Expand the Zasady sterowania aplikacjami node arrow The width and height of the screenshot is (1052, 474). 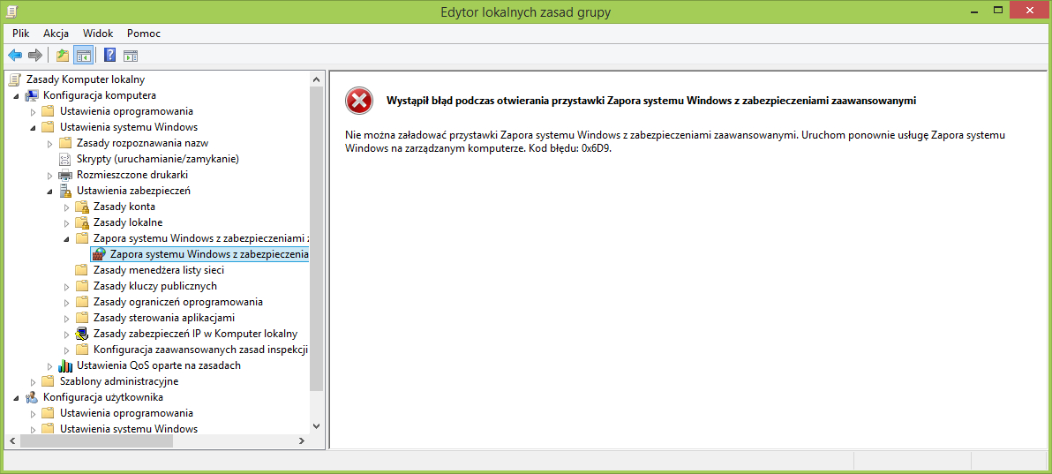[x=66, y=319]
